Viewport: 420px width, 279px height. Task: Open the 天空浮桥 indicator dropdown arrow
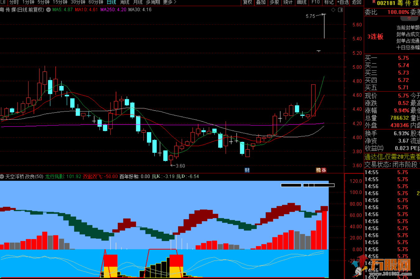click(2, 177)
